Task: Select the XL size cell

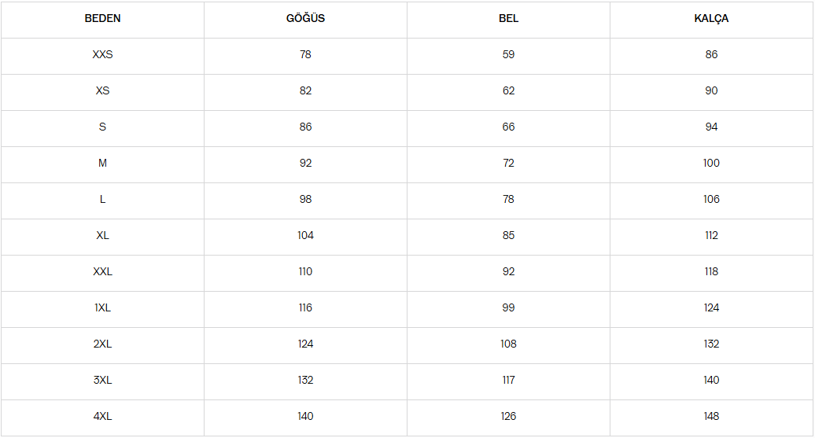Action: point(102,235)
